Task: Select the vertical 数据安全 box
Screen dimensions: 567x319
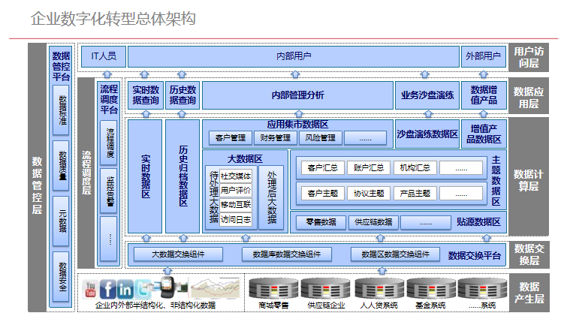Action: coord(60,277)
